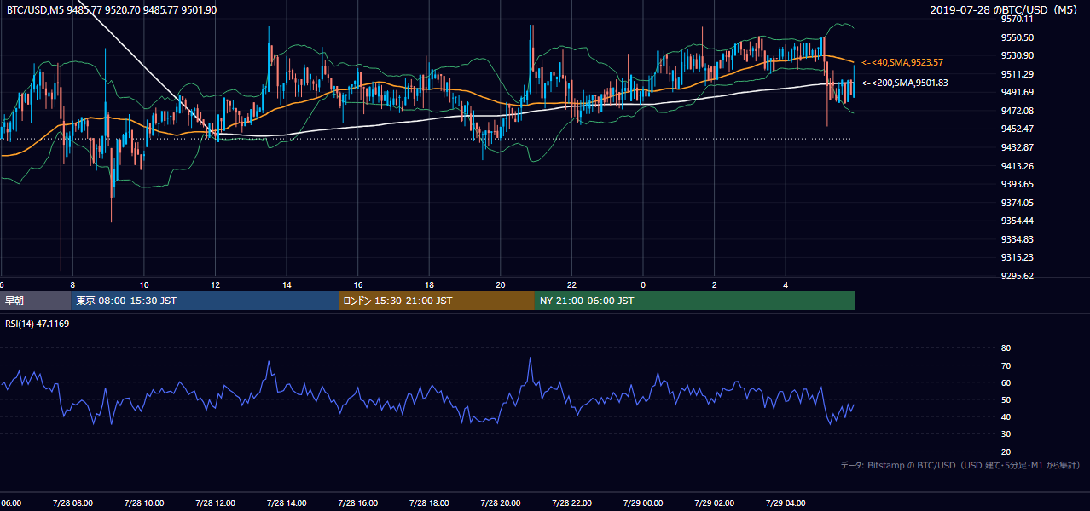
Task: Click the ロンドン 15:30-21:00 JST session bar
Action: tap(437, 301)
